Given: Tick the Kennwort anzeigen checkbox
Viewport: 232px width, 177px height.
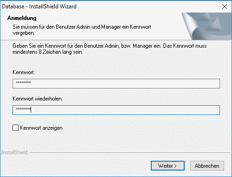Looking at the screenshot, I should coord(15,128).
